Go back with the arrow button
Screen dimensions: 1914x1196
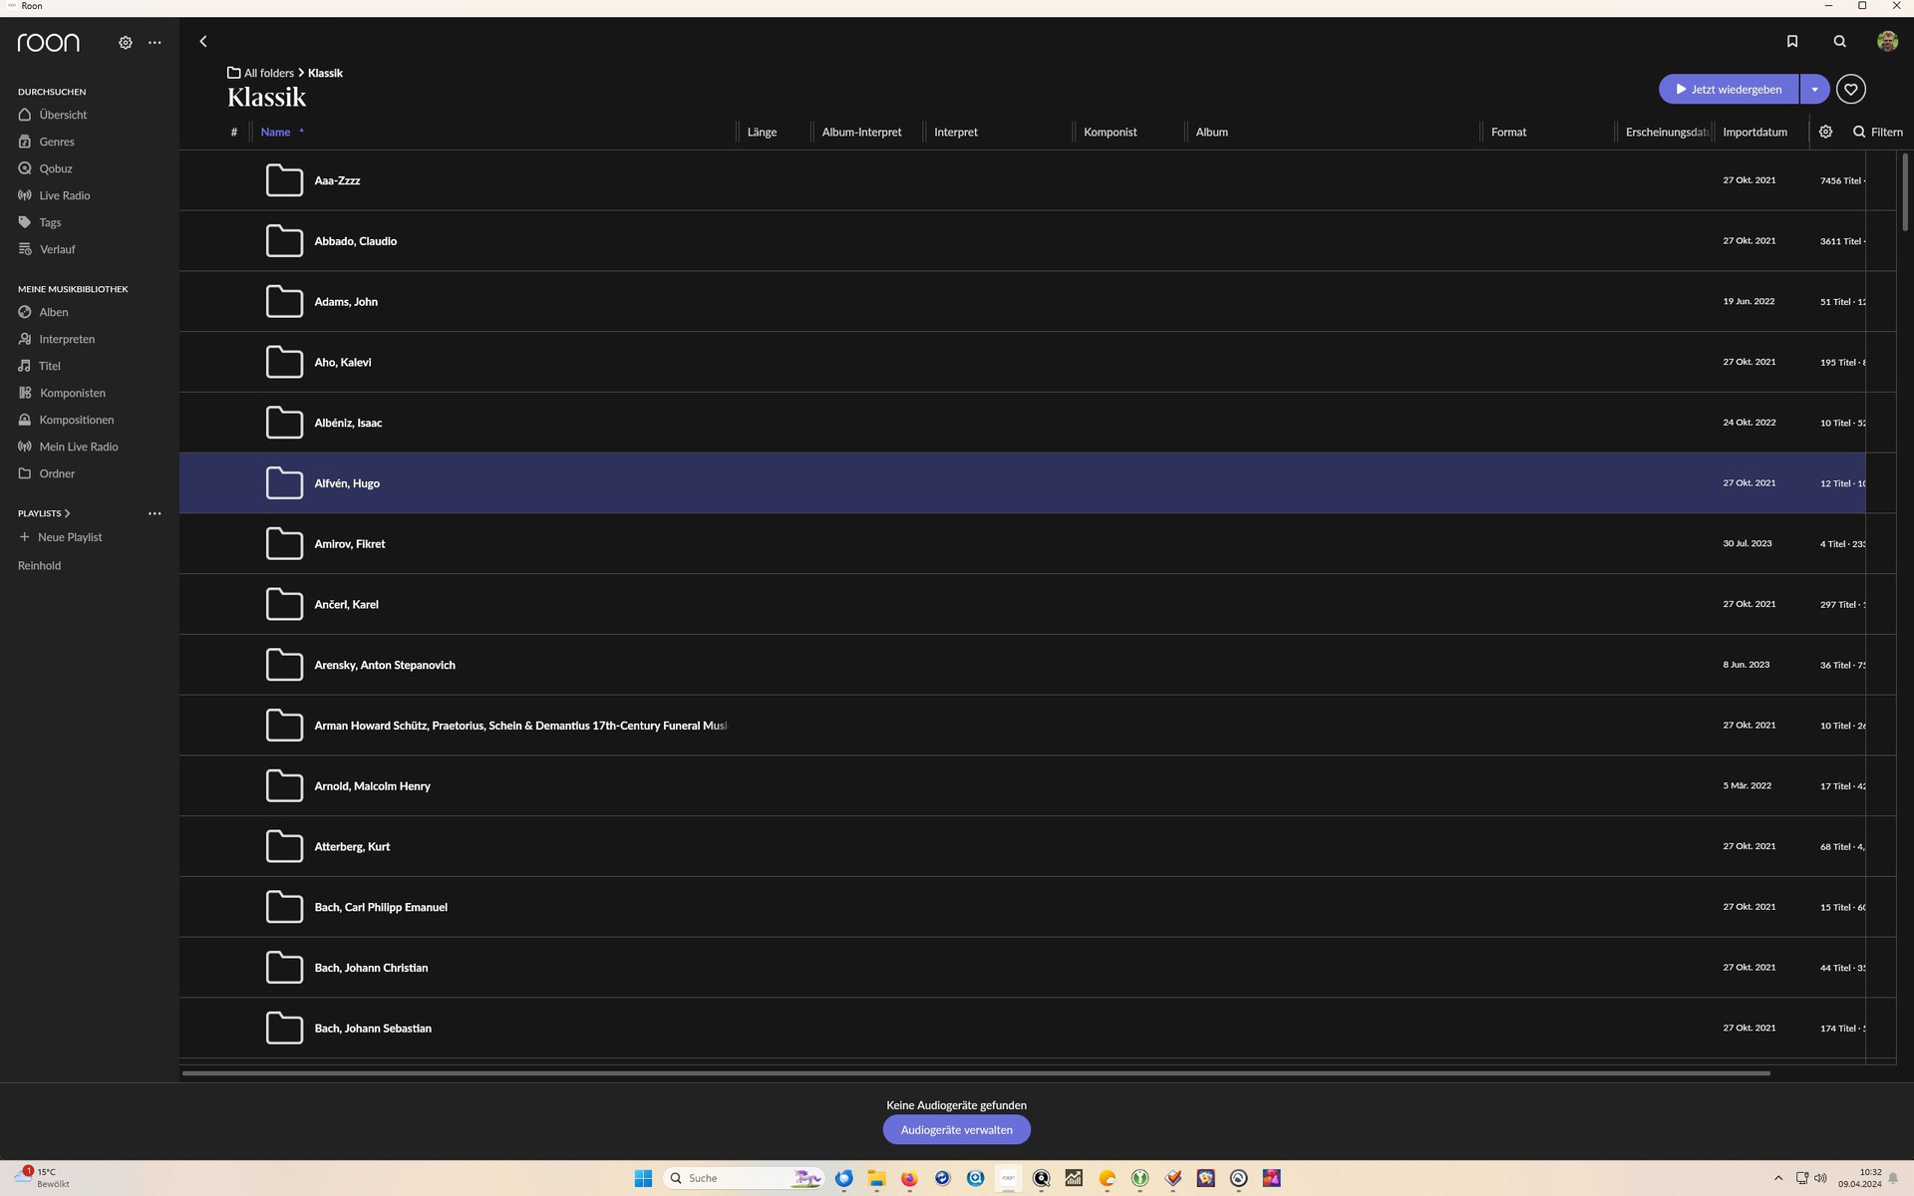pyautogui.click(x=203, y=42)
